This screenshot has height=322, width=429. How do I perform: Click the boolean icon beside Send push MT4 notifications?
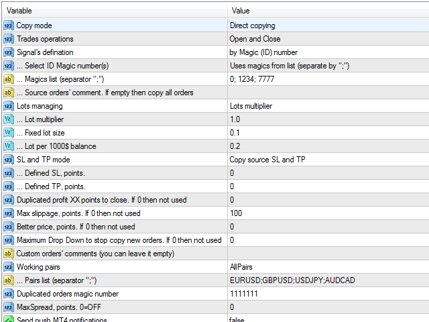[8, 319]
